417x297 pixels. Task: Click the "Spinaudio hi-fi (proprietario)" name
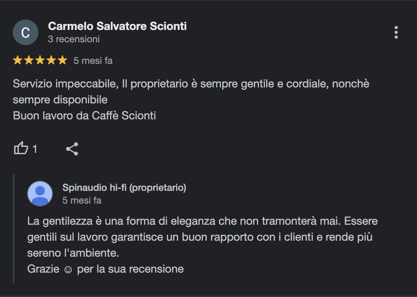point(124,188)
